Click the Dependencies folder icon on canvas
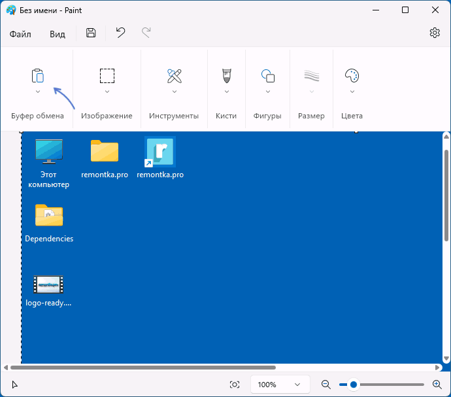451x397 pixels. point(49,215)
